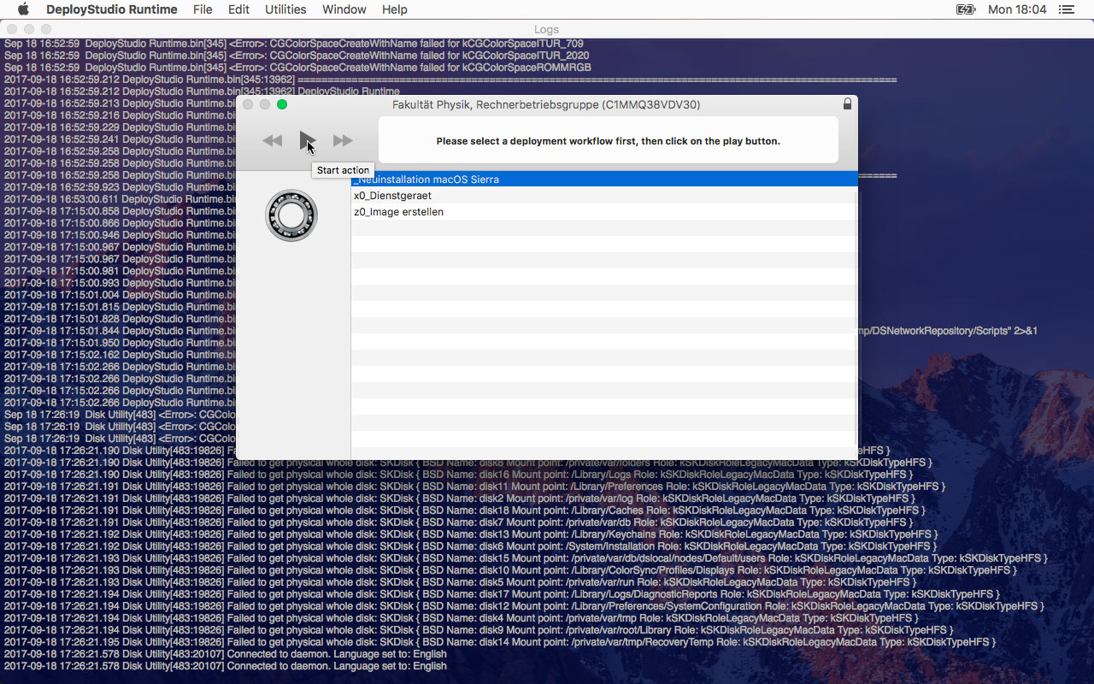Click log line about kCGColorSpaceROMMRGB
Viewport: 1094px width, 684px height.
click(x=297, y=68)
